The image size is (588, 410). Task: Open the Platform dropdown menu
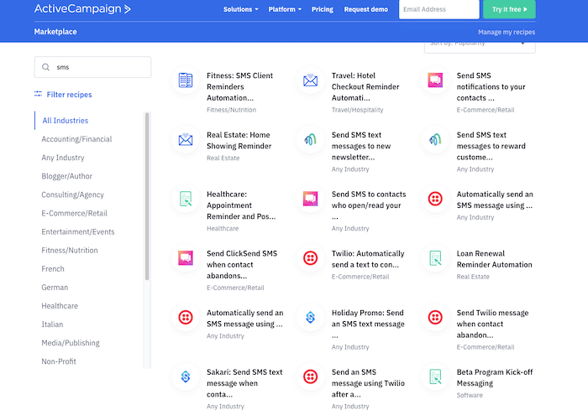click(x=285, y=9)
